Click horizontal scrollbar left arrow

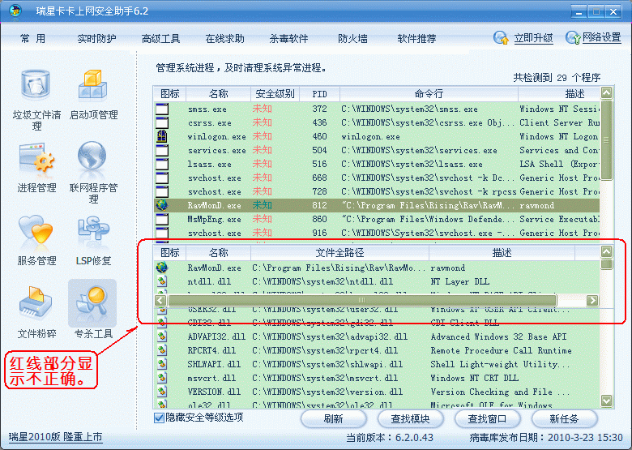pos(160,300)
